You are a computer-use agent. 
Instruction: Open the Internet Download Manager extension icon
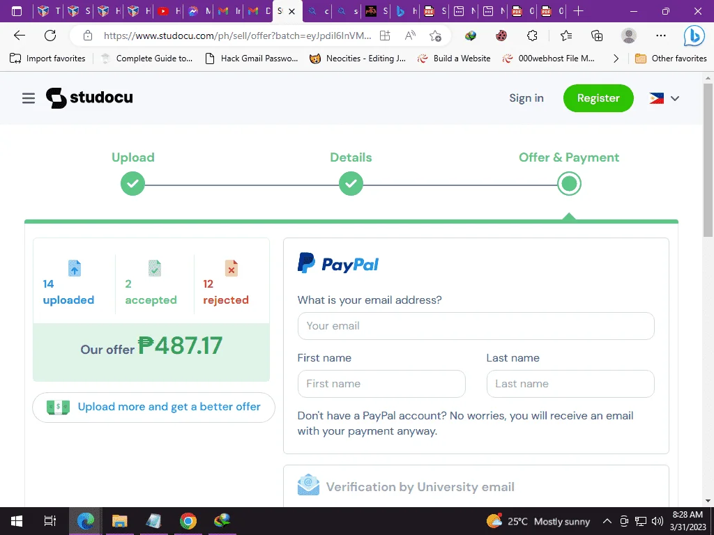[x=471, y=36]
